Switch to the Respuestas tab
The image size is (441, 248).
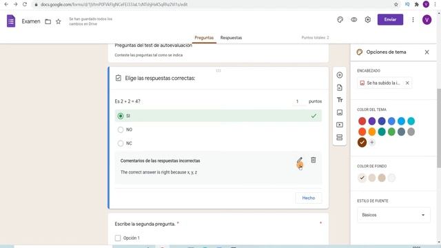point(231,38)
